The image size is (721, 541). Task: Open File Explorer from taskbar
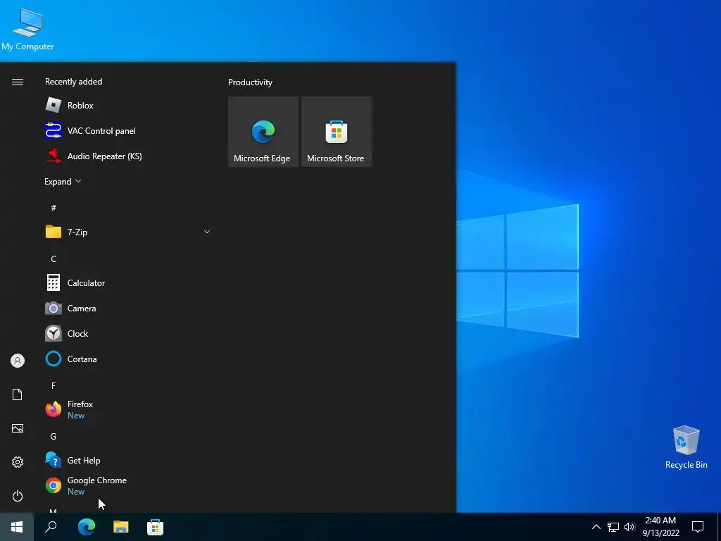point(121,527)
